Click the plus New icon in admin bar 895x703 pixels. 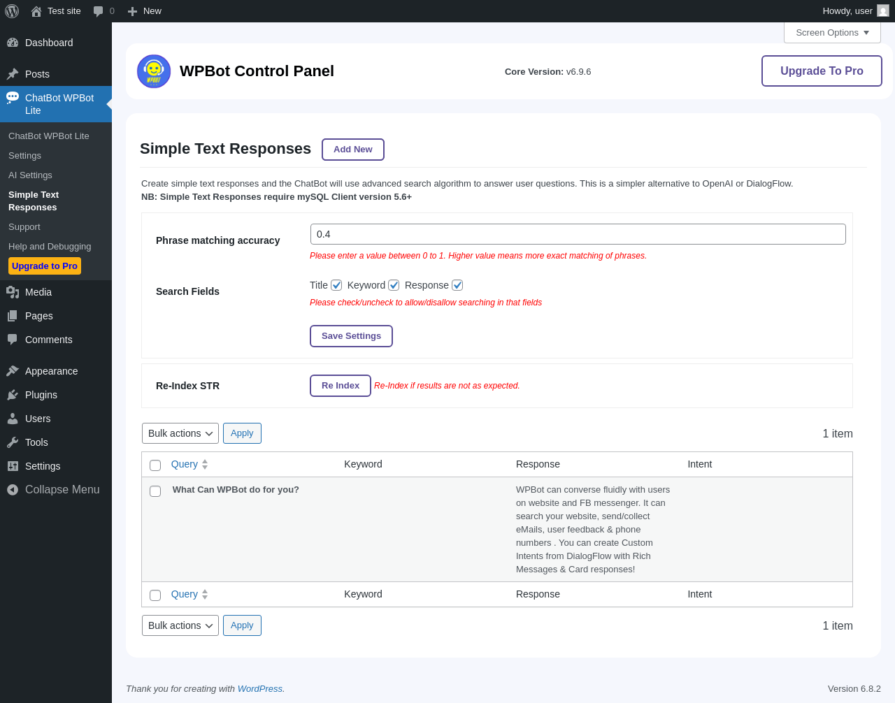click(132, 11)
